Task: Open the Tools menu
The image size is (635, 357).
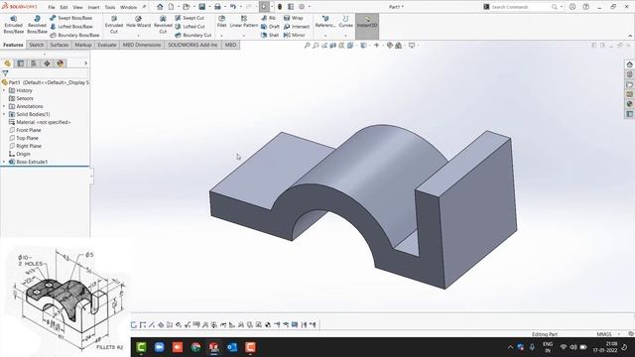Action: (110, 7)
